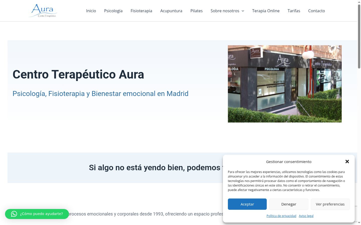The width and height of the screenshot is (361, 225).
Task: View the Tarifas page
Action: (x=294, y=11)
